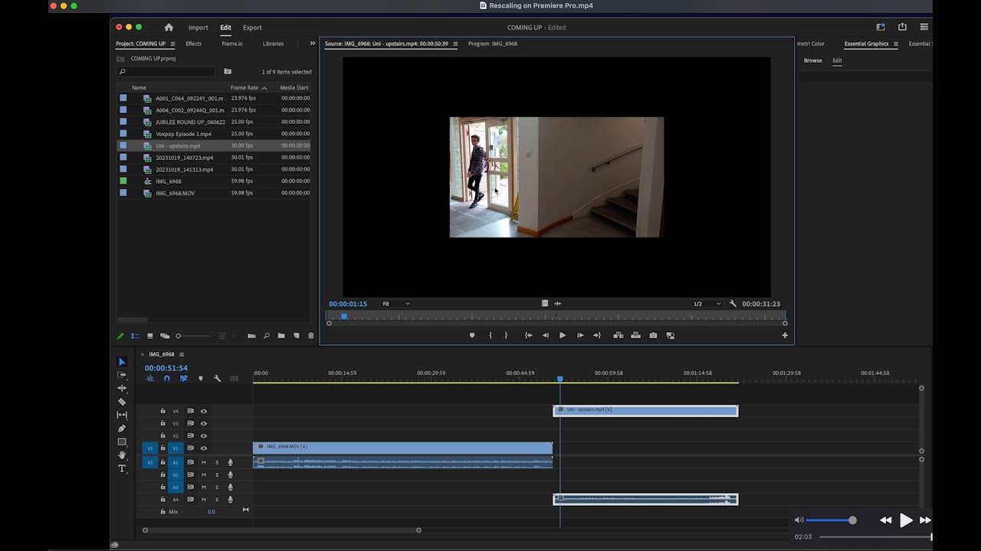This screenshot has width=981, height=551.
Task: Select the Slip tool
Action: pyautogui.click(x=121, y=415)
